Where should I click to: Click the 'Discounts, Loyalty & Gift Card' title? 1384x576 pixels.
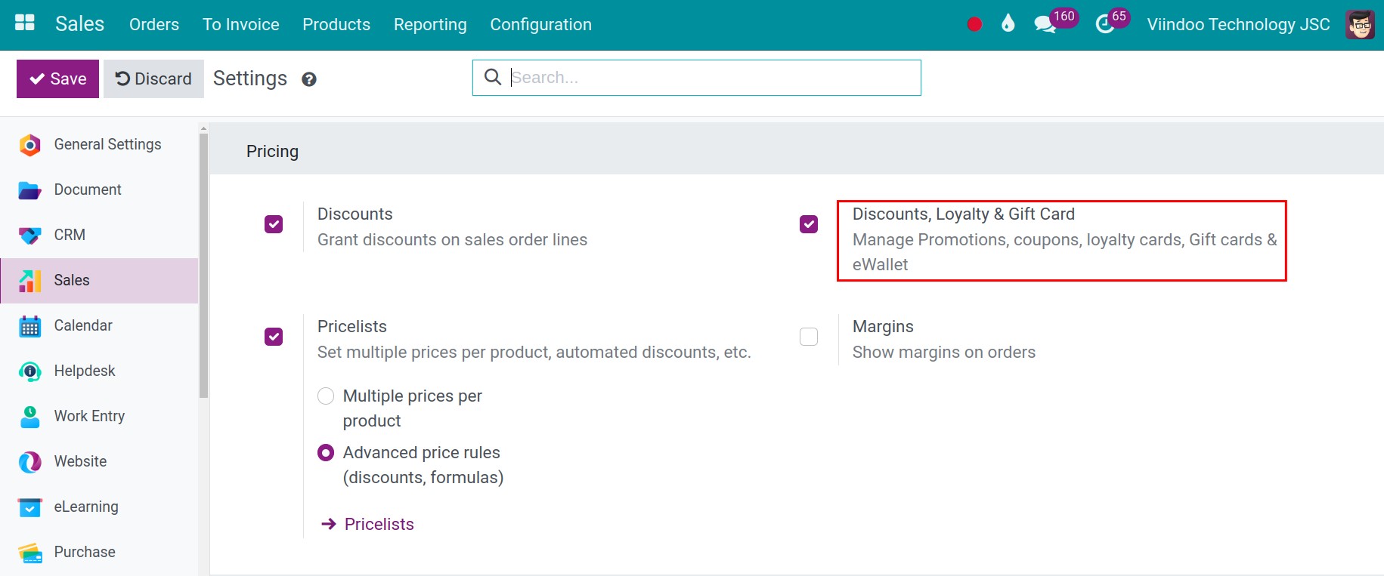click(x=964, y=214)
